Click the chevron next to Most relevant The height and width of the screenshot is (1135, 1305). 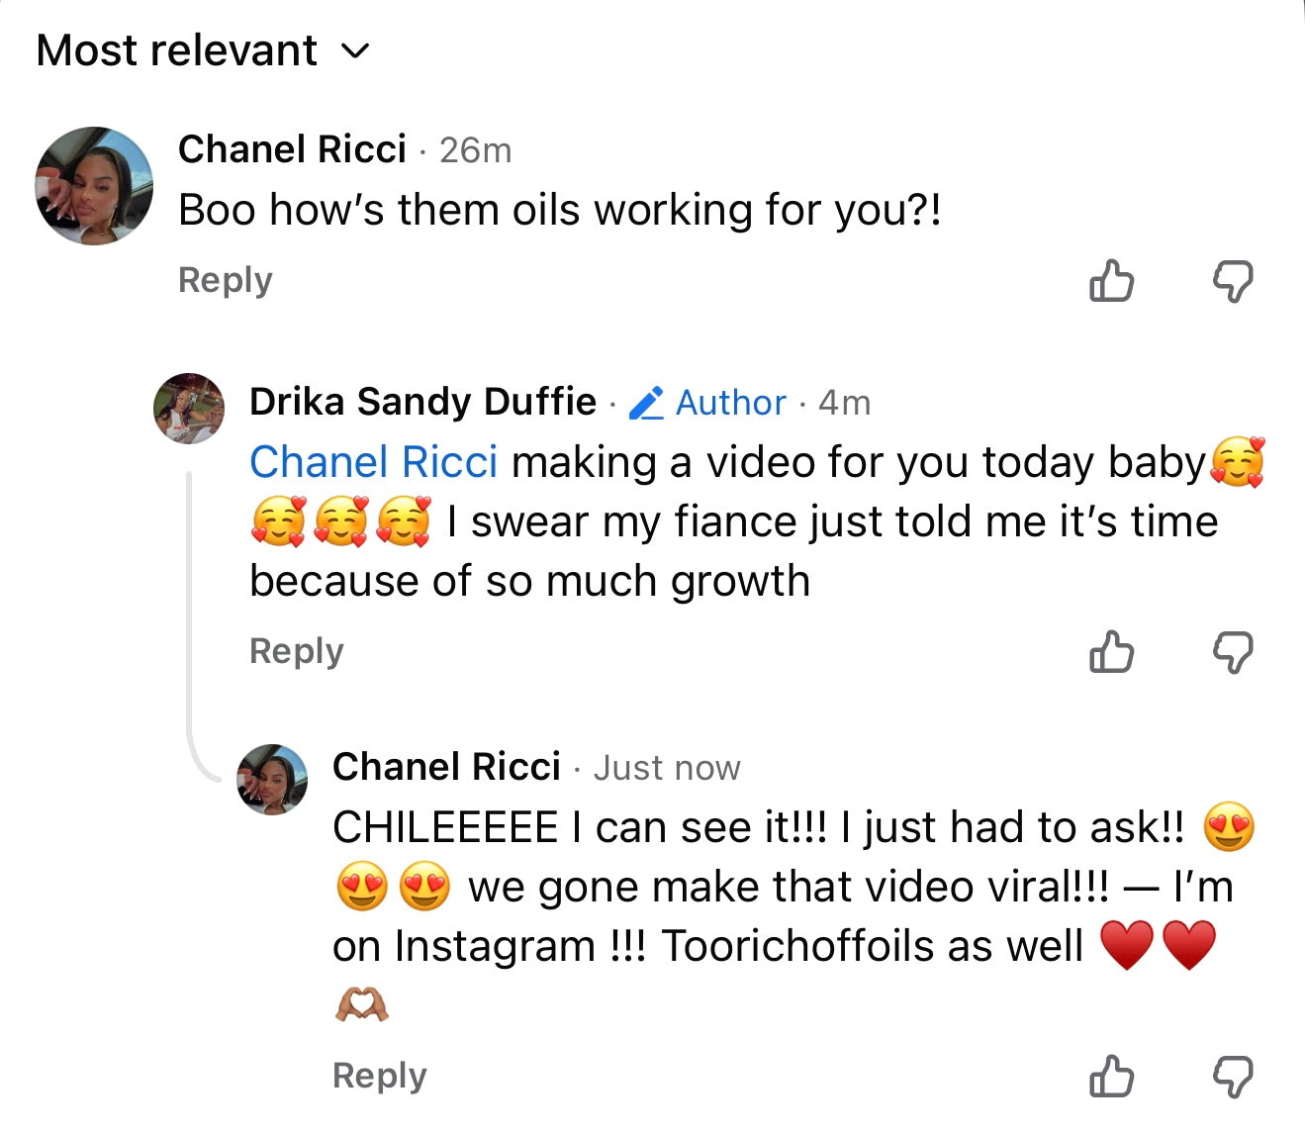(354, 51)
